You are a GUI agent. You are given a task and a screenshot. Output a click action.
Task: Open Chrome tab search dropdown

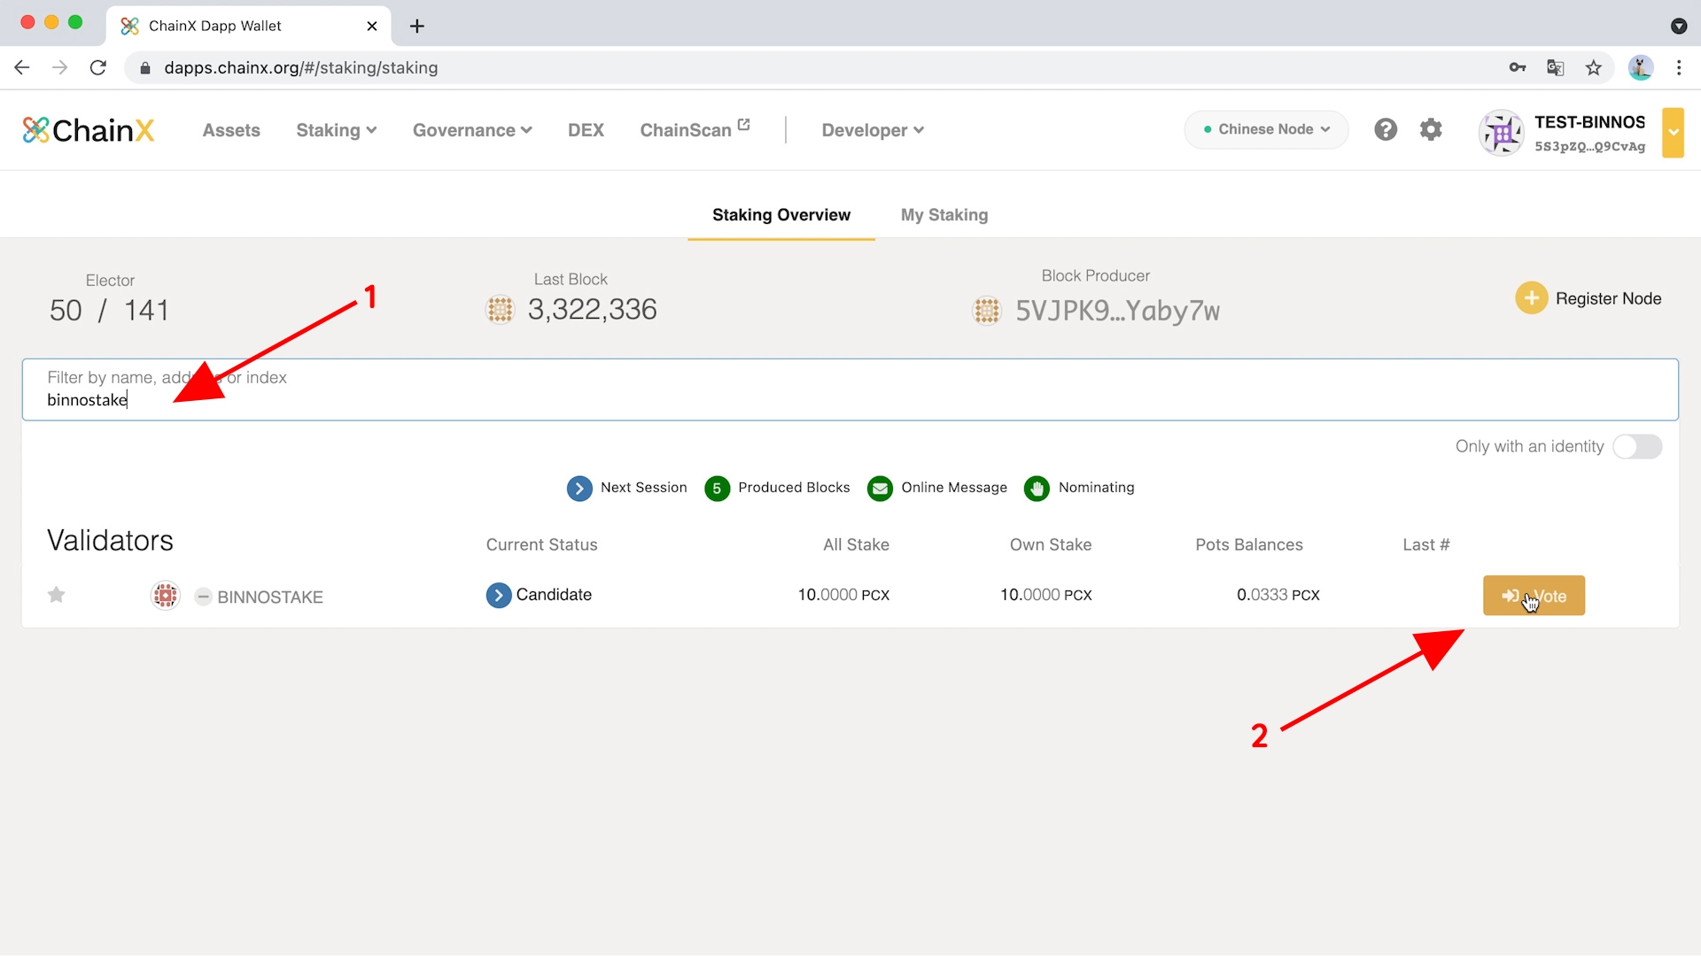(1678, 26)
